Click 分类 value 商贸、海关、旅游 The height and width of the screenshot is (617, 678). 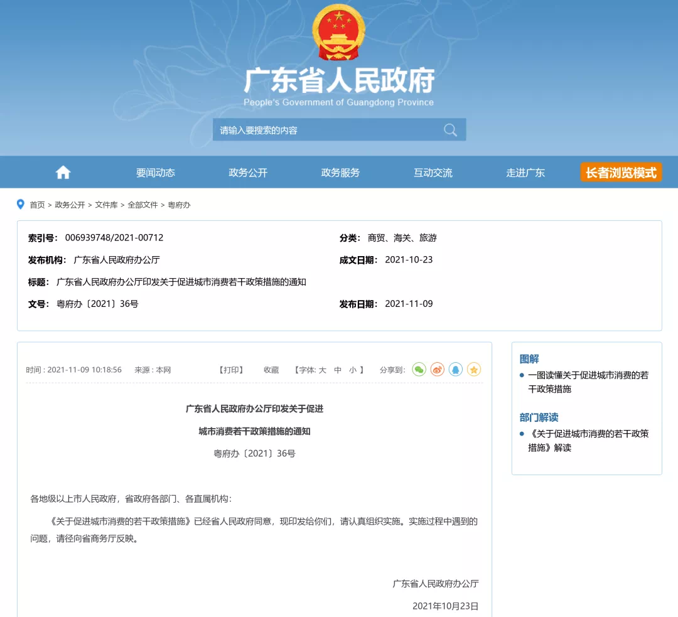(x=402, y=238)
